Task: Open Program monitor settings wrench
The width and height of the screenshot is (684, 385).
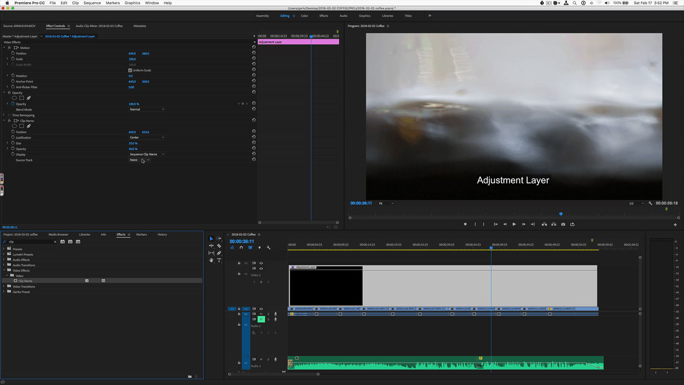Action: click(x=650, y=203)
